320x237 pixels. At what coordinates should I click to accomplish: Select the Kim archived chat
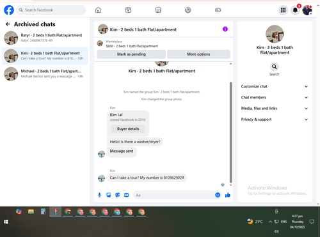[x=45, y=56]
